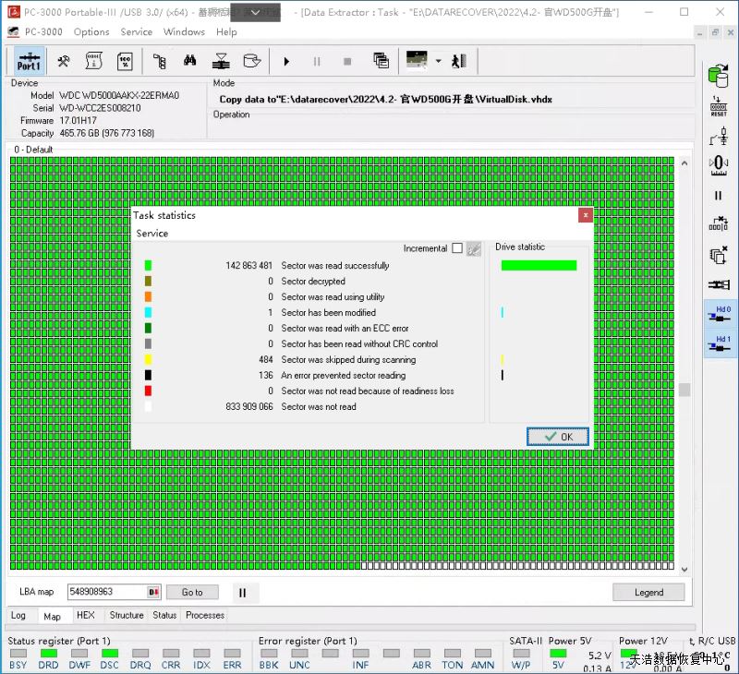Screen dimensions: 739x674
Task: Click the green disk copy icon
Action: point(718,75)
